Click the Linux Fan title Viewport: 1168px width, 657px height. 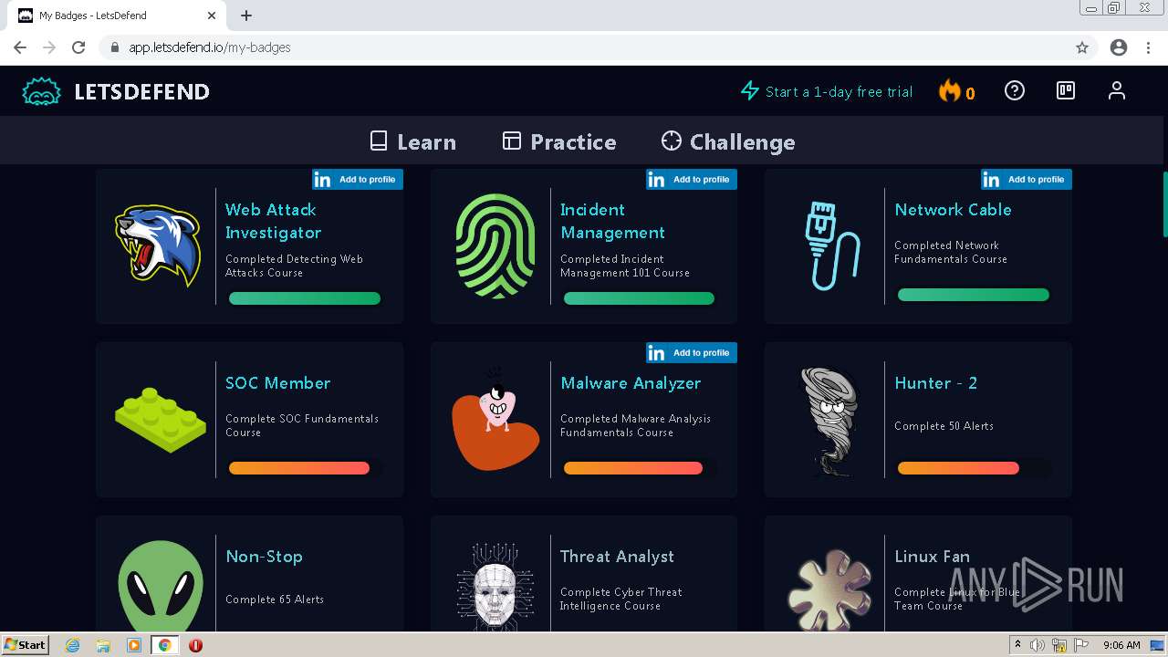tap(932, 557)
